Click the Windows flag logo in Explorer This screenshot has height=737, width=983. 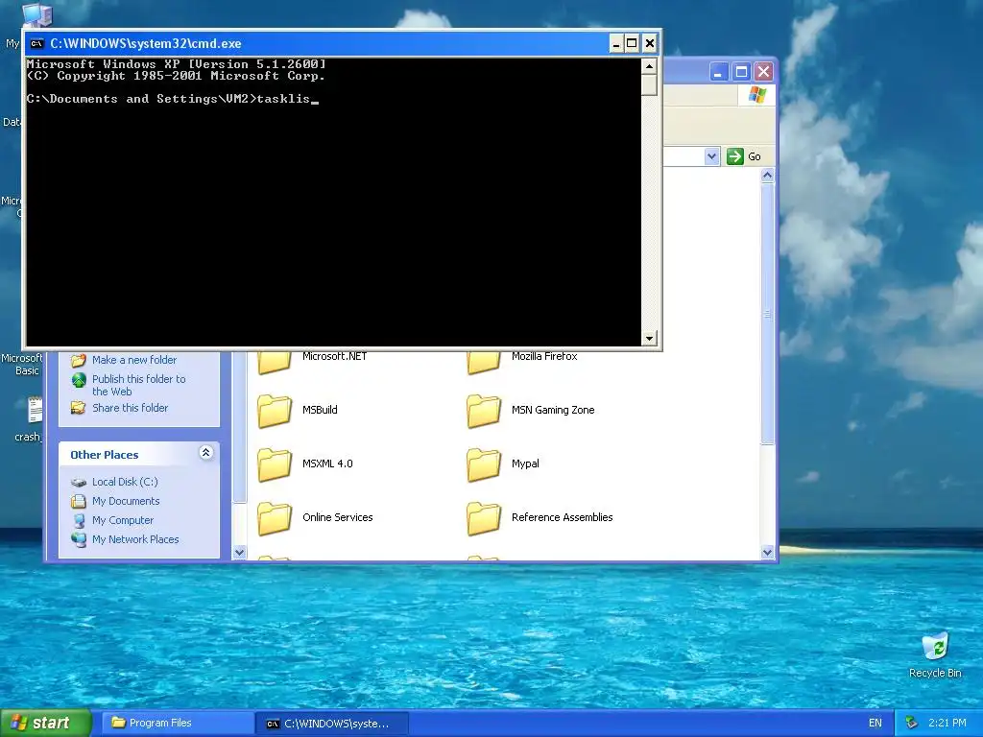point(757,95)
